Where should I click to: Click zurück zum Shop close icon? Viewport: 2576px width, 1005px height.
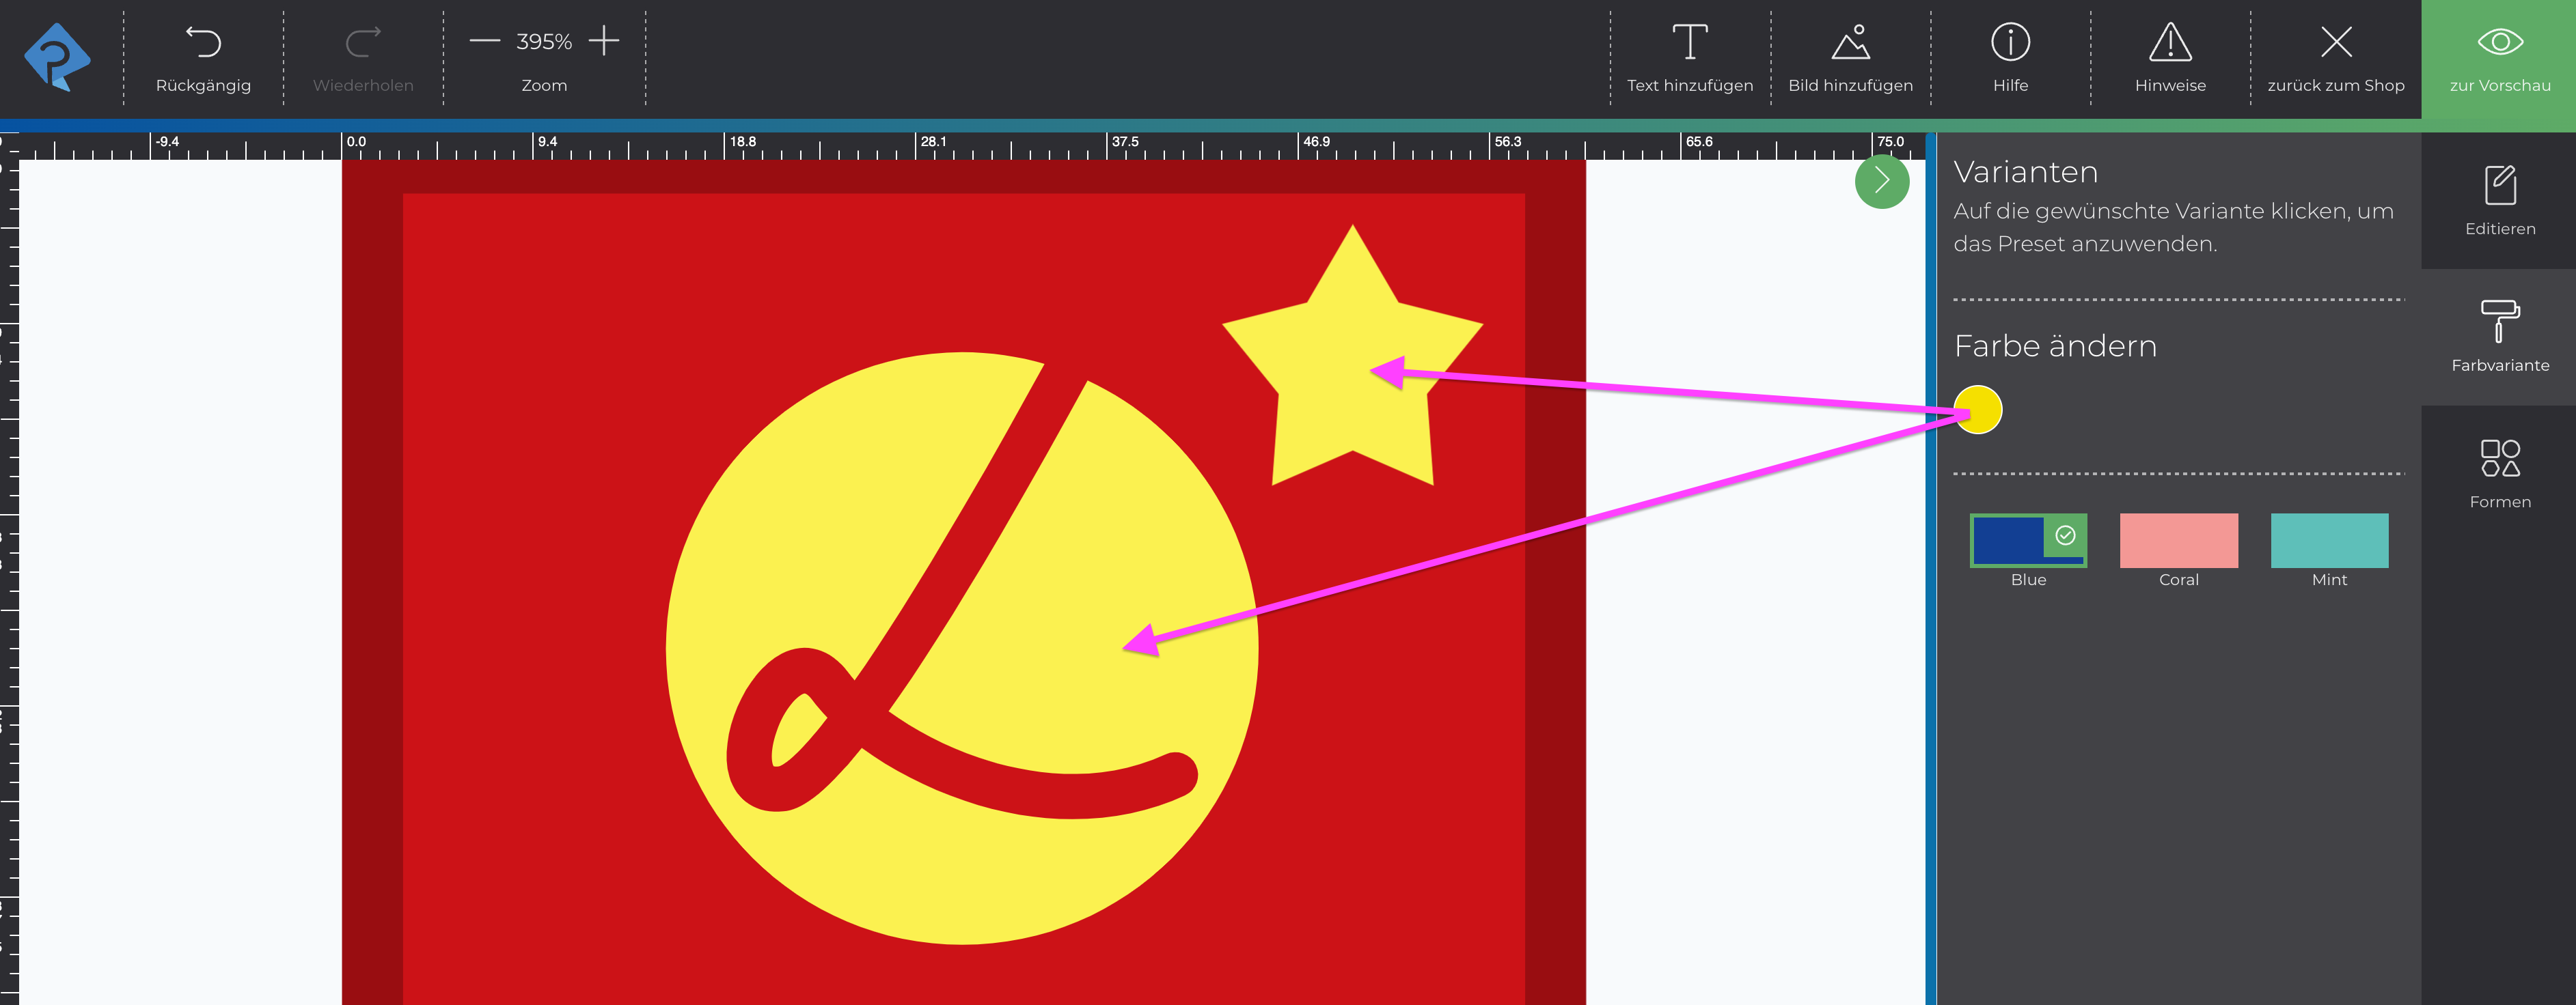point(2335,43)
